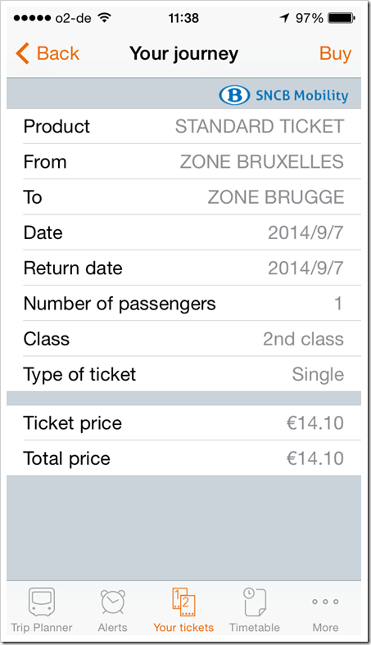The height and width of the screenshot is (645, 371).
Task: Tap the SNCB B logo
Action: (234, 96)
